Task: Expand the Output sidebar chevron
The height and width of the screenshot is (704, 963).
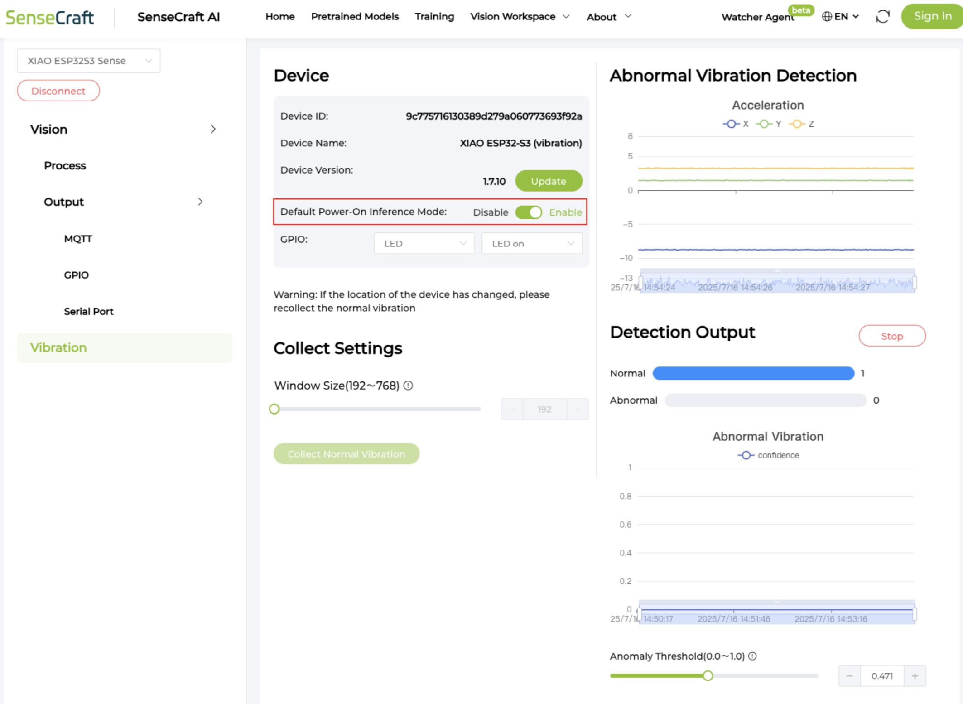Action: click(x=200, y=202)
